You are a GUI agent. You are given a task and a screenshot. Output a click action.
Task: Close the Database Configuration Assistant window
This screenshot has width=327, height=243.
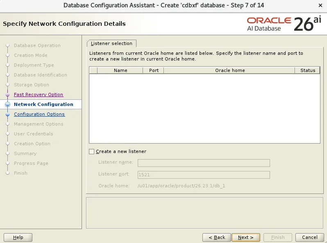coord(320,5)
